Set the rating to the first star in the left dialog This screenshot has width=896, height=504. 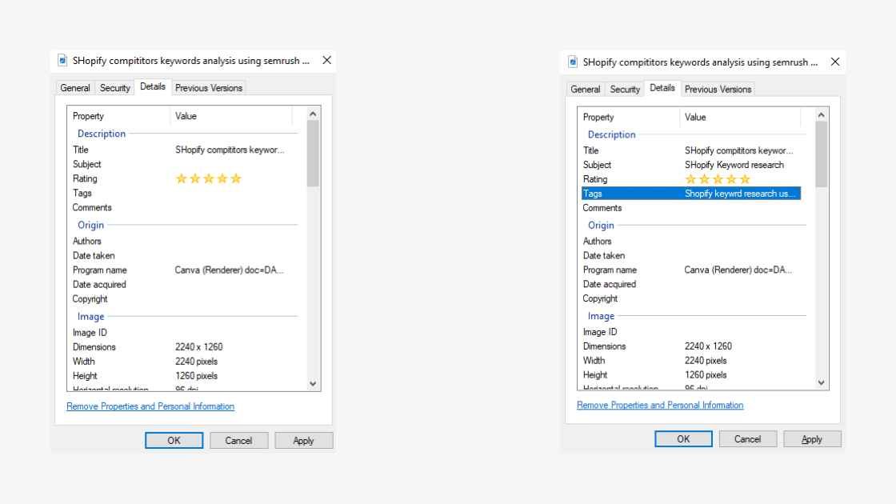(181, 179)
